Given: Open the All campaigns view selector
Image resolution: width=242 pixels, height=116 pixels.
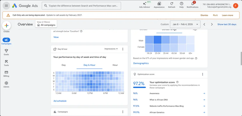Looking at the screenshot, I should click(46, 24).
